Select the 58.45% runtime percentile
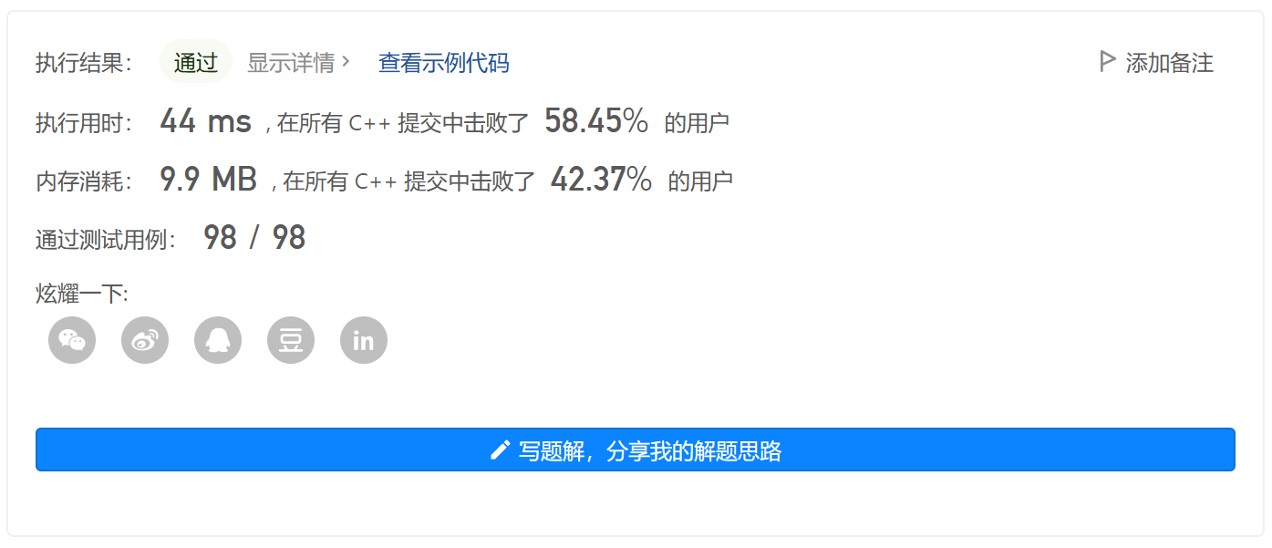The height and width of the screenshot is (548, 1272). point(596,121)
